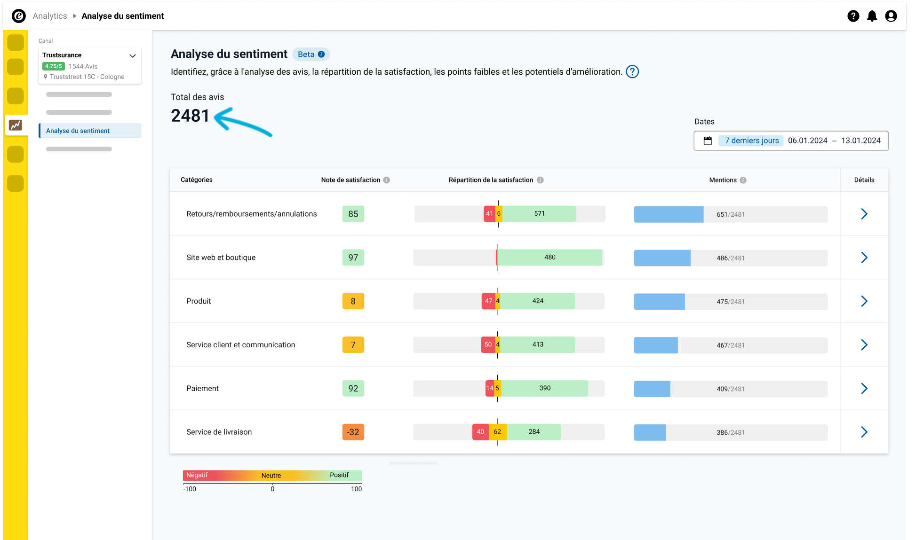
Task: Click the Positif legend label
Action: 339,475
